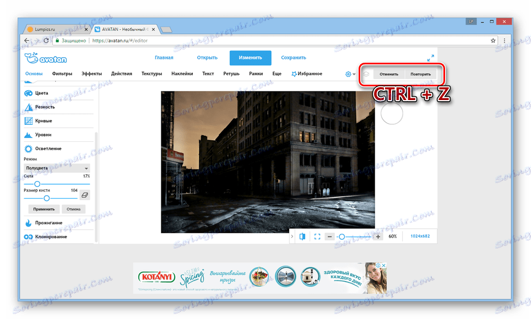Zoom out with the minus button
The width and height of the screenshot is (531, 319).
click(x=329, y=237)
